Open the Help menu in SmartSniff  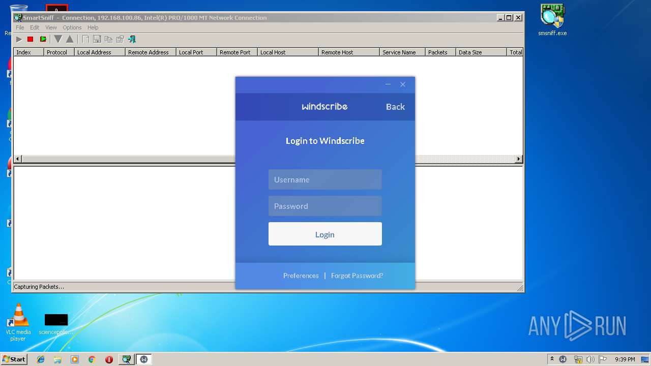[x=93, y=27]
